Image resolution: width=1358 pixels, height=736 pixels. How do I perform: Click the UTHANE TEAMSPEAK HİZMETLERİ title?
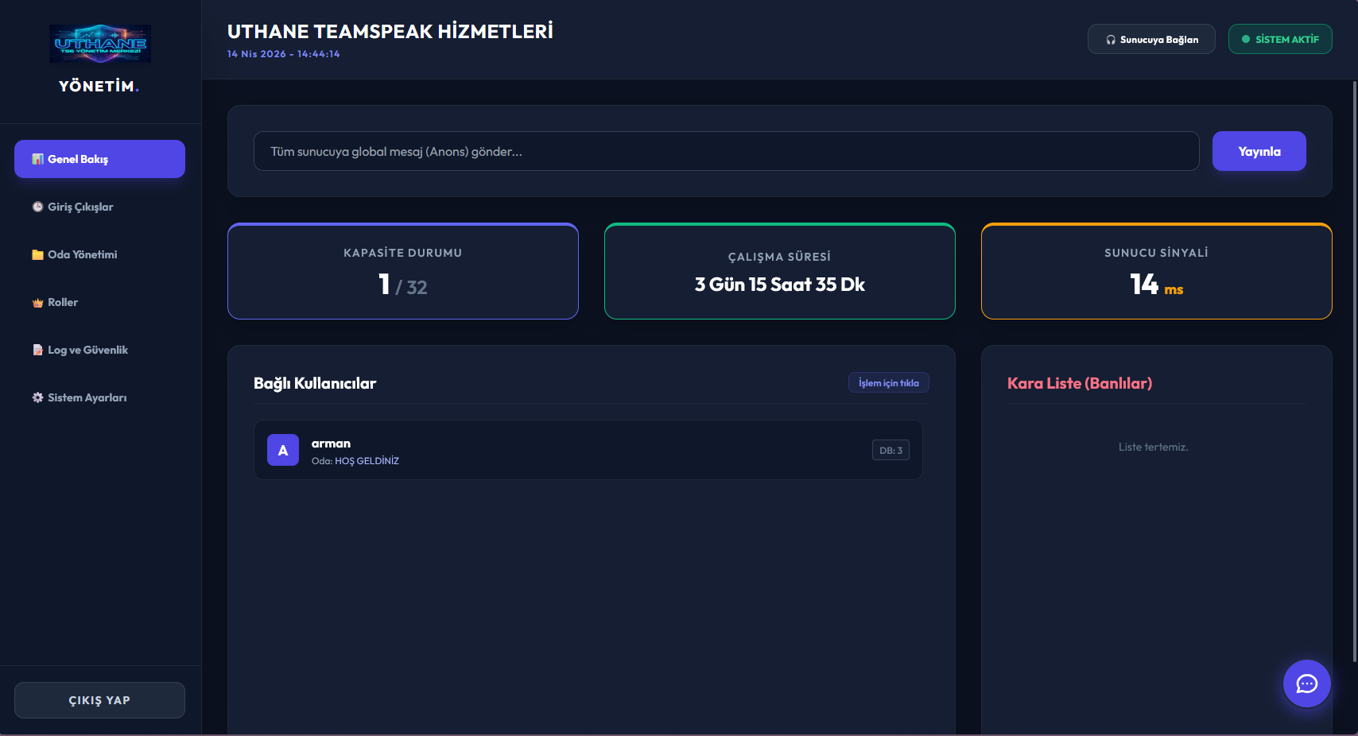pyautogui.click(x=390, y=31)
